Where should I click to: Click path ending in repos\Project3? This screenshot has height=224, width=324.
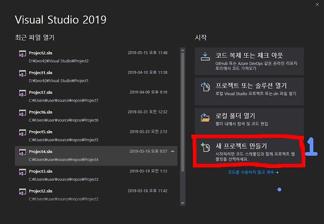(63, 179)
